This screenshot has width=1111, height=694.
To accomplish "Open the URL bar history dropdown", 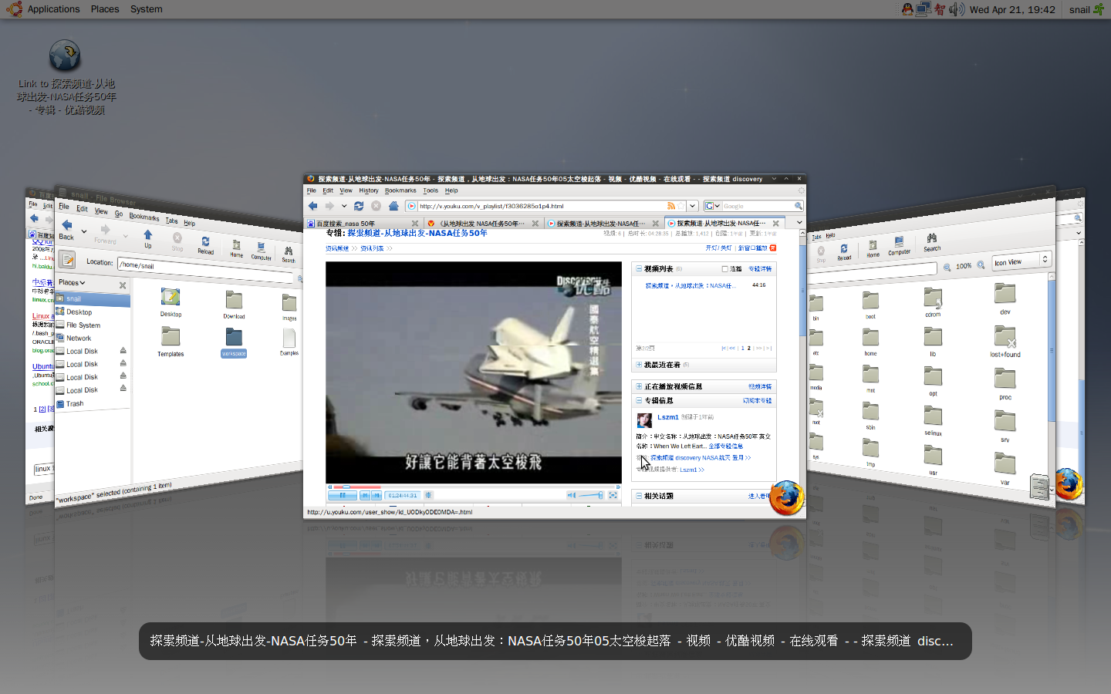I will coord(692,206).
